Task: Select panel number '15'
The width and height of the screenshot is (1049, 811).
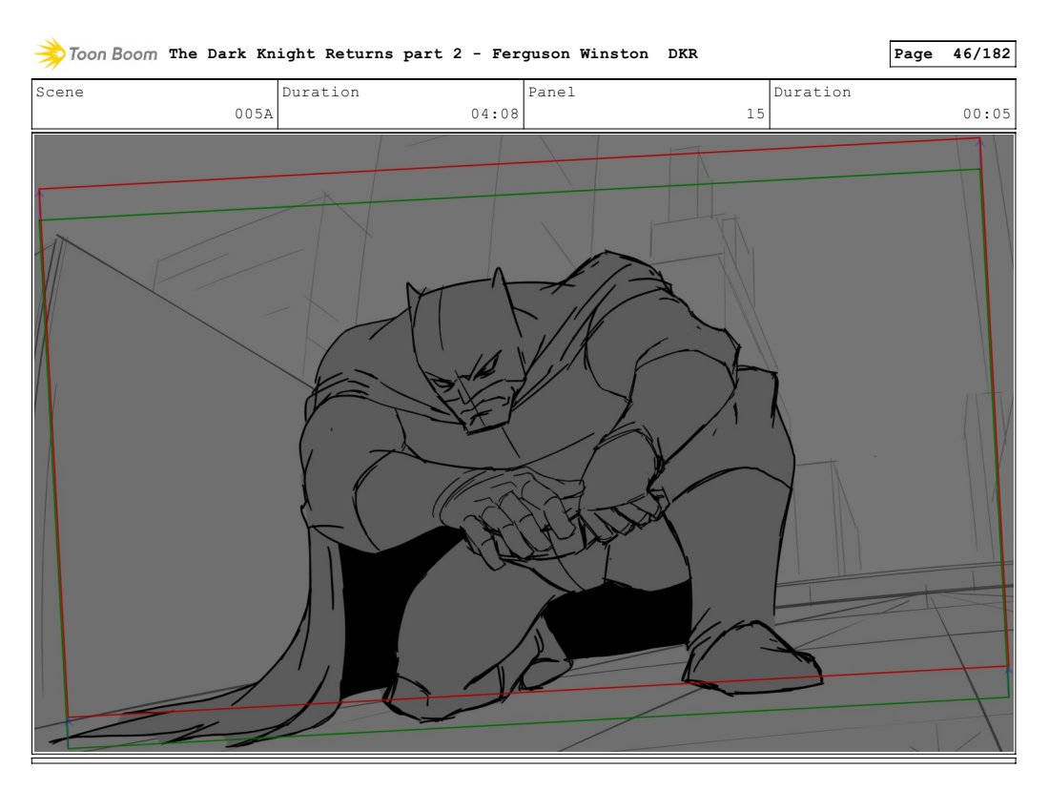Action: (x=755, y=114)
